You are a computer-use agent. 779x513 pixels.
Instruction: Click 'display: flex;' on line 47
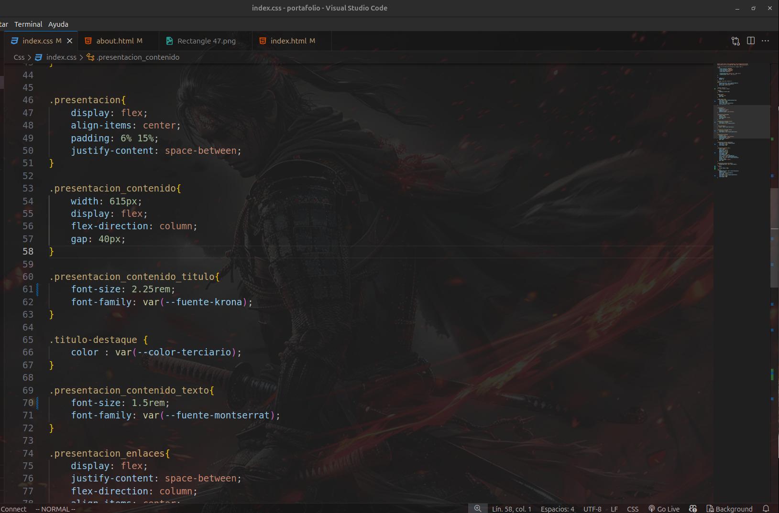[x=110, y=113]
